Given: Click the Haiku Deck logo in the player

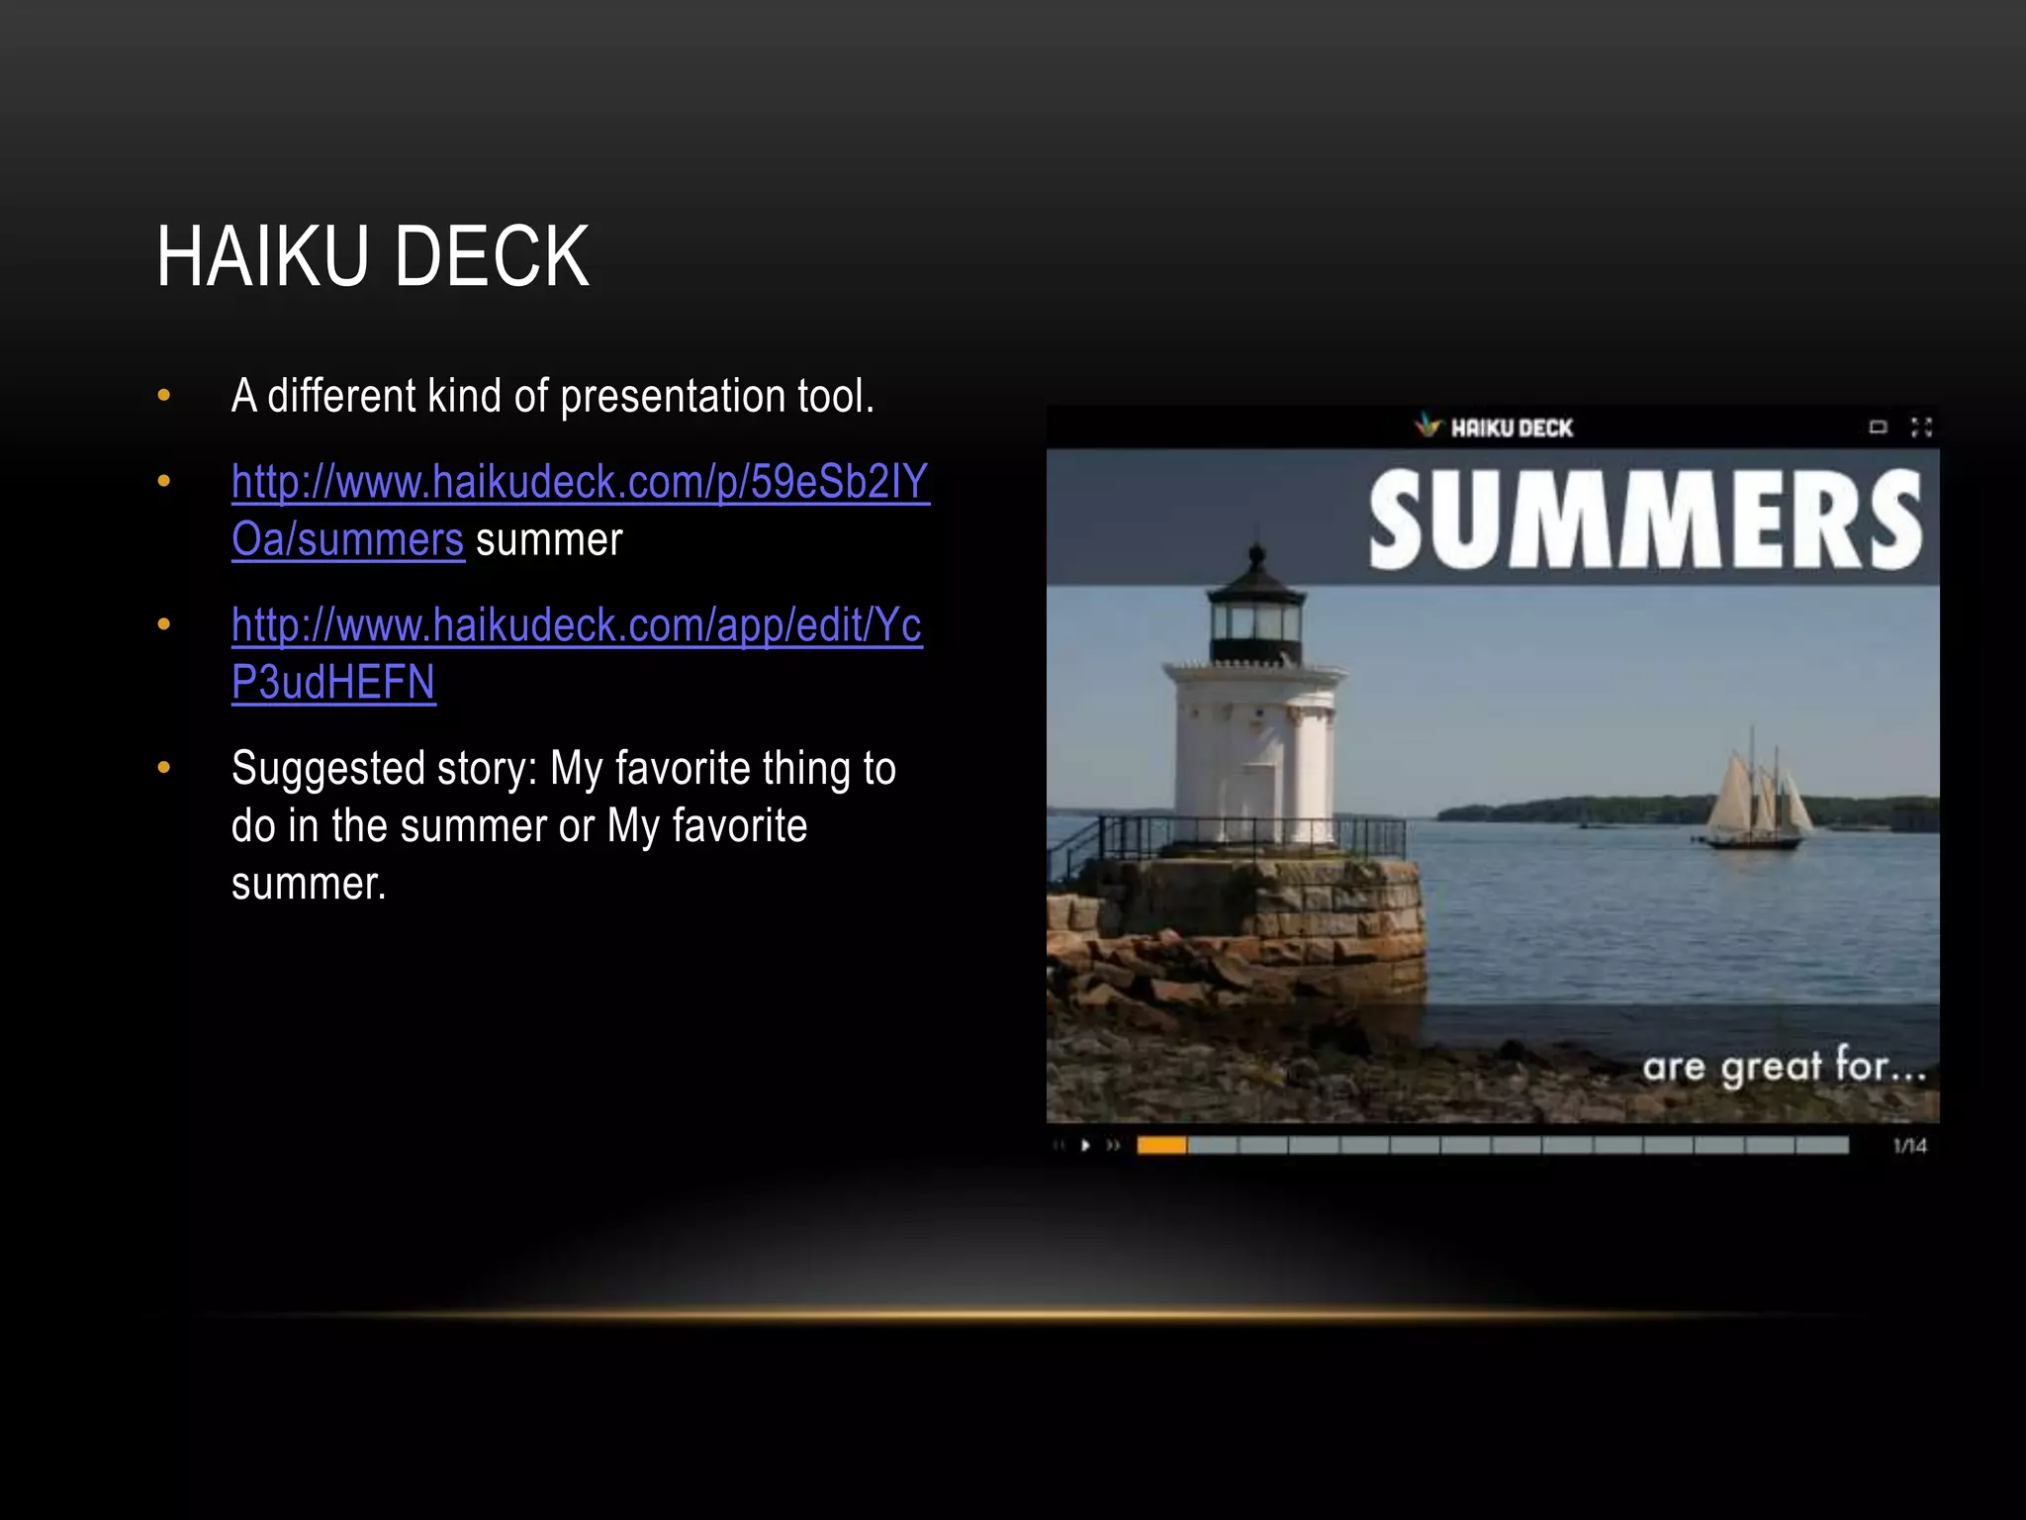Looking at the screenshot, I should coord(1494,427).
